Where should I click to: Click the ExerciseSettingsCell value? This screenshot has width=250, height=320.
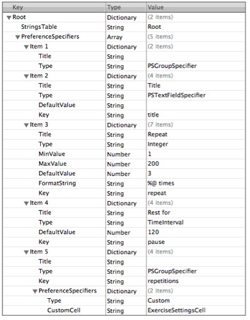pyautogui.click(x=176, y=310)
